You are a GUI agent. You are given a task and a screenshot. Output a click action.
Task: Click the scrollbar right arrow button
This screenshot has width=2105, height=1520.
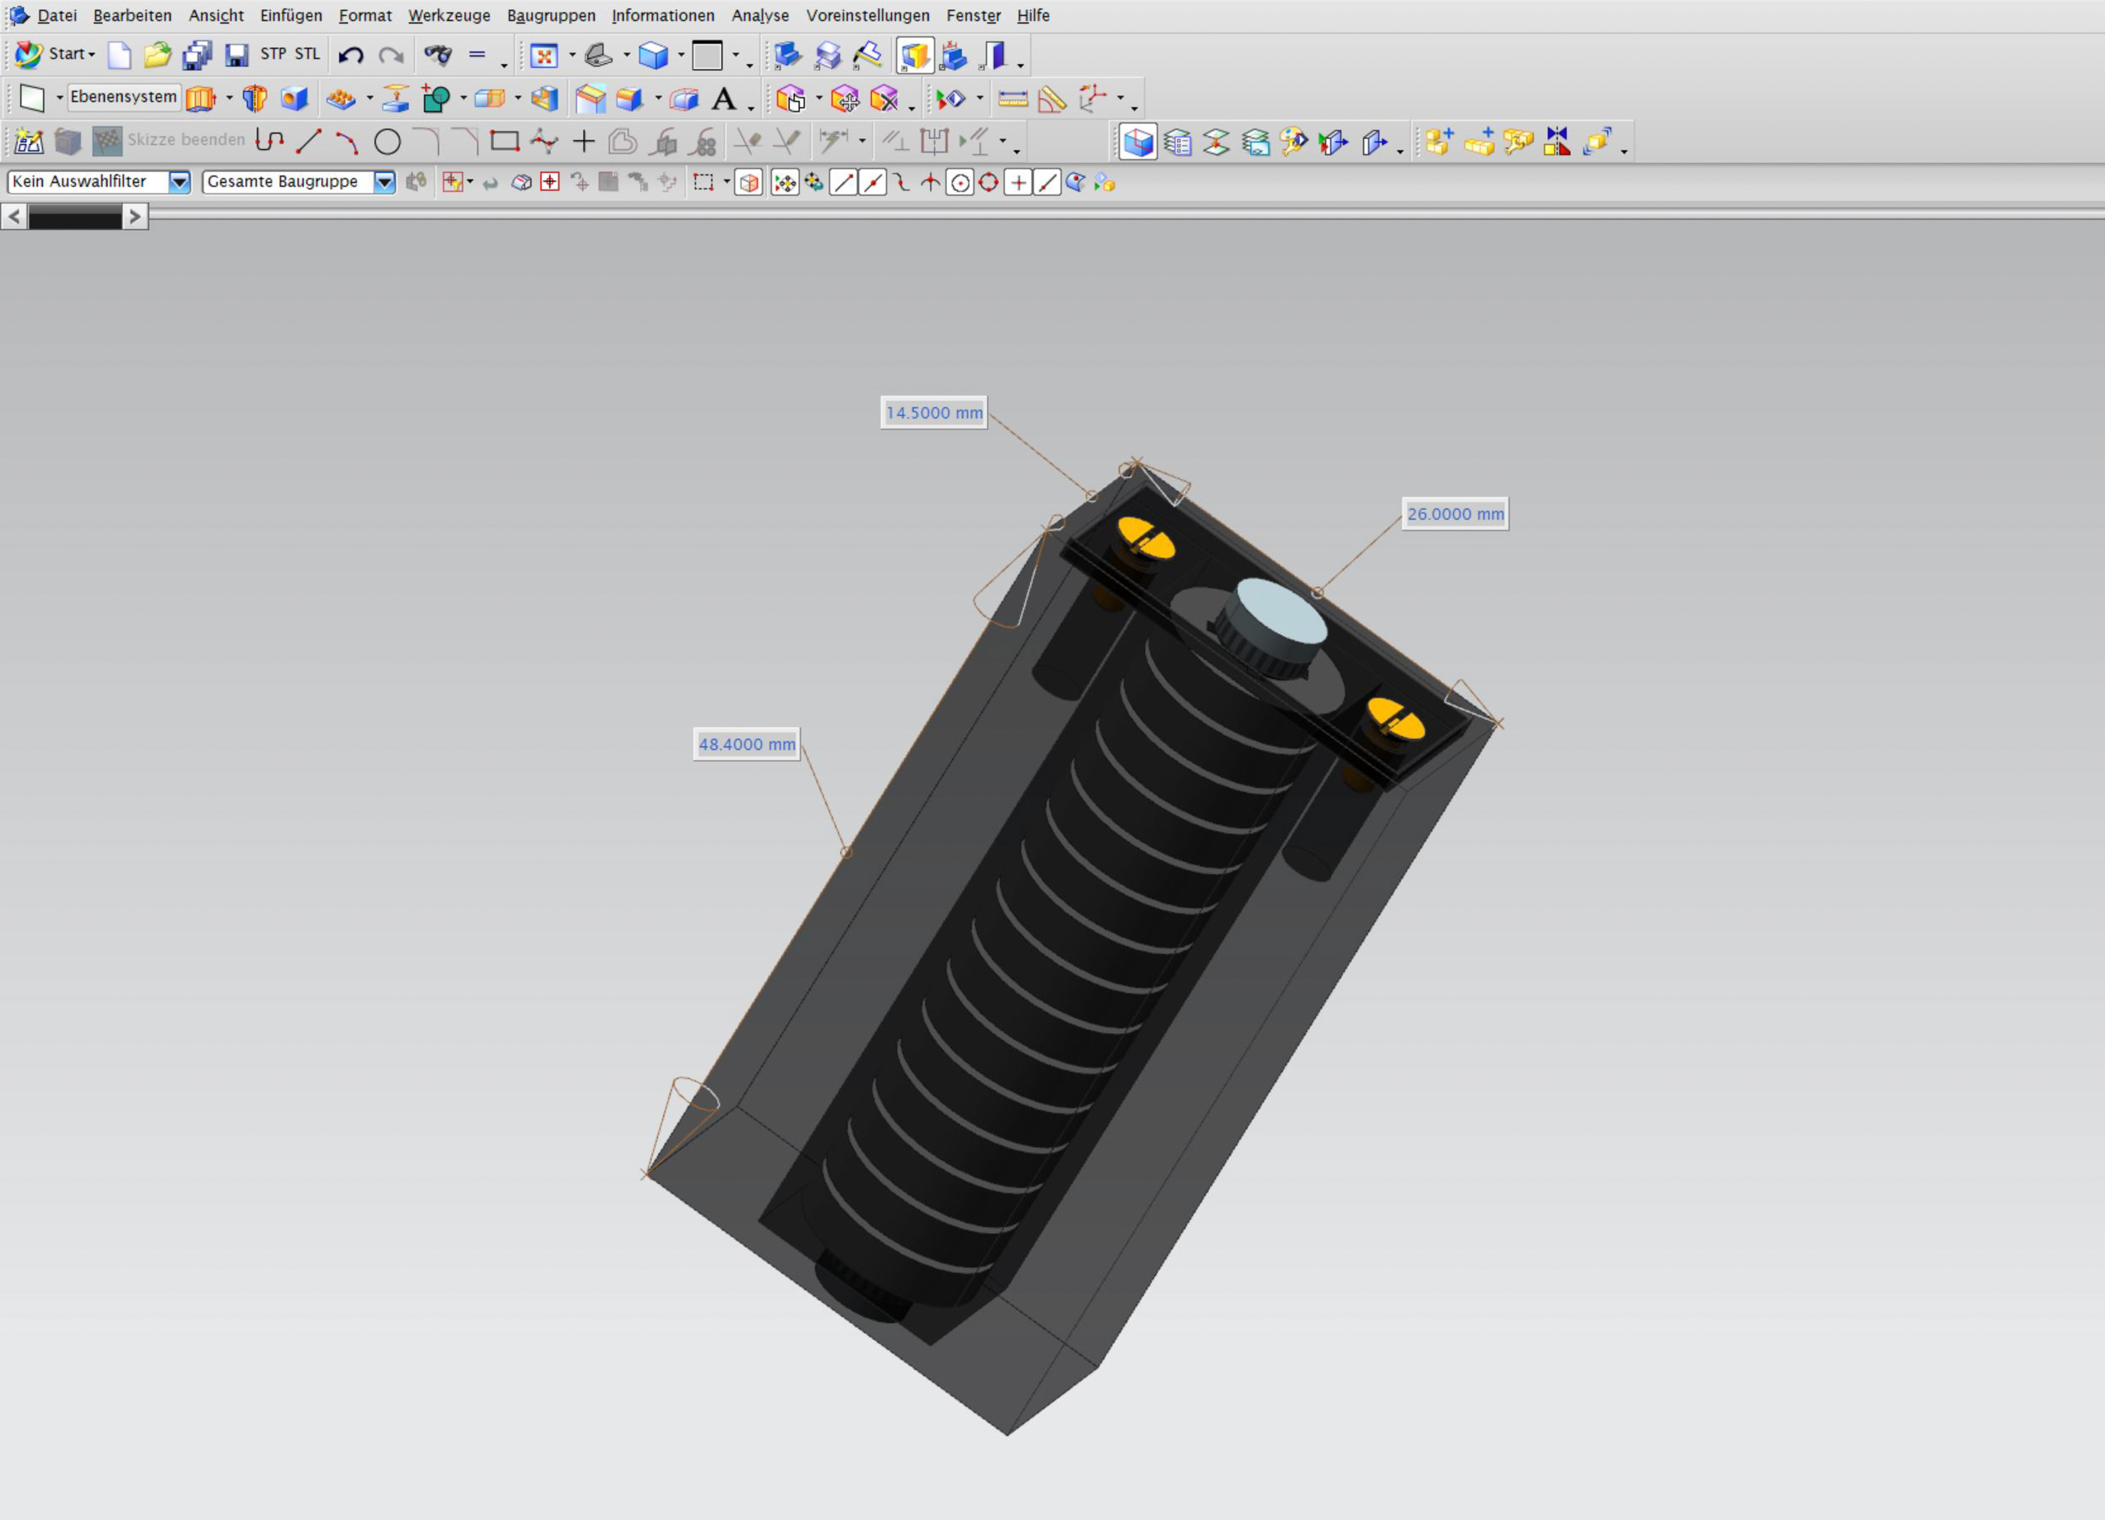click(x=135, y=217)
